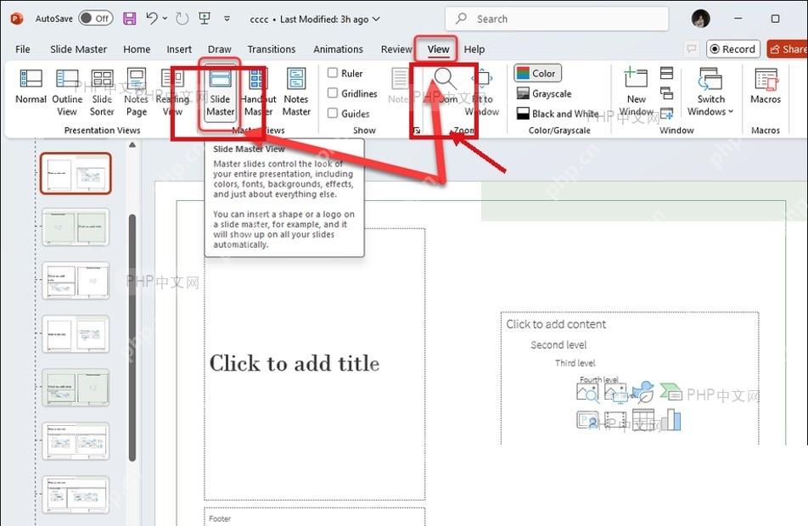Click the Redo icon in the quick access toolbar

click(x=182, y=19)
